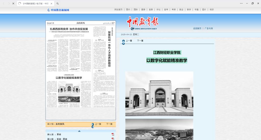Click the browser search magnifier icon
The width and height of the screenshot is (261, 140).
pyautogui.click(x=58, y=4)
